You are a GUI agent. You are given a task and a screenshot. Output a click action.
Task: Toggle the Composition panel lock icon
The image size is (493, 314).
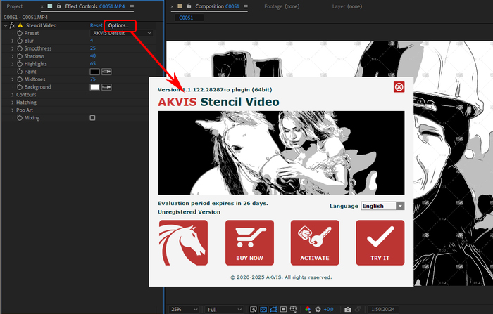click(189, 6)
